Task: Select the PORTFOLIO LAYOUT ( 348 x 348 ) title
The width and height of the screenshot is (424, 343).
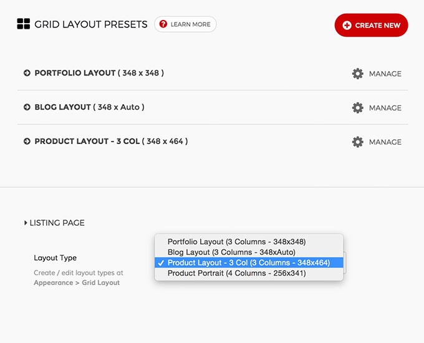Action: coord(99,73)
